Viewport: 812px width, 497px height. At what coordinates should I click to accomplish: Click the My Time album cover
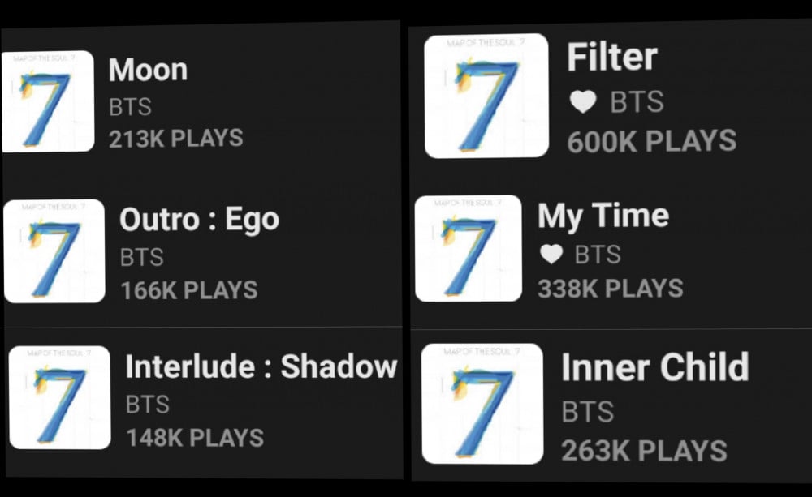(x=469, y=248)
